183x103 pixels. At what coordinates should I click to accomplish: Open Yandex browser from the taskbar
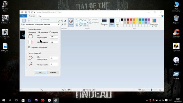[49, 100]
